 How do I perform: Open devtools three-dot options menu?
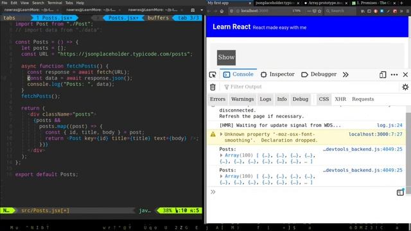pyautogui.click(x=394, y=74)
